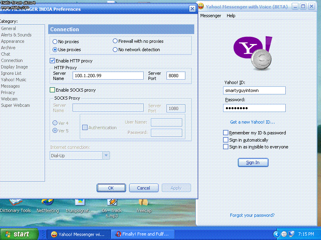This screenshot has width=321, height=240.
Task: Select the Archive category
Action: click(8, 48)
